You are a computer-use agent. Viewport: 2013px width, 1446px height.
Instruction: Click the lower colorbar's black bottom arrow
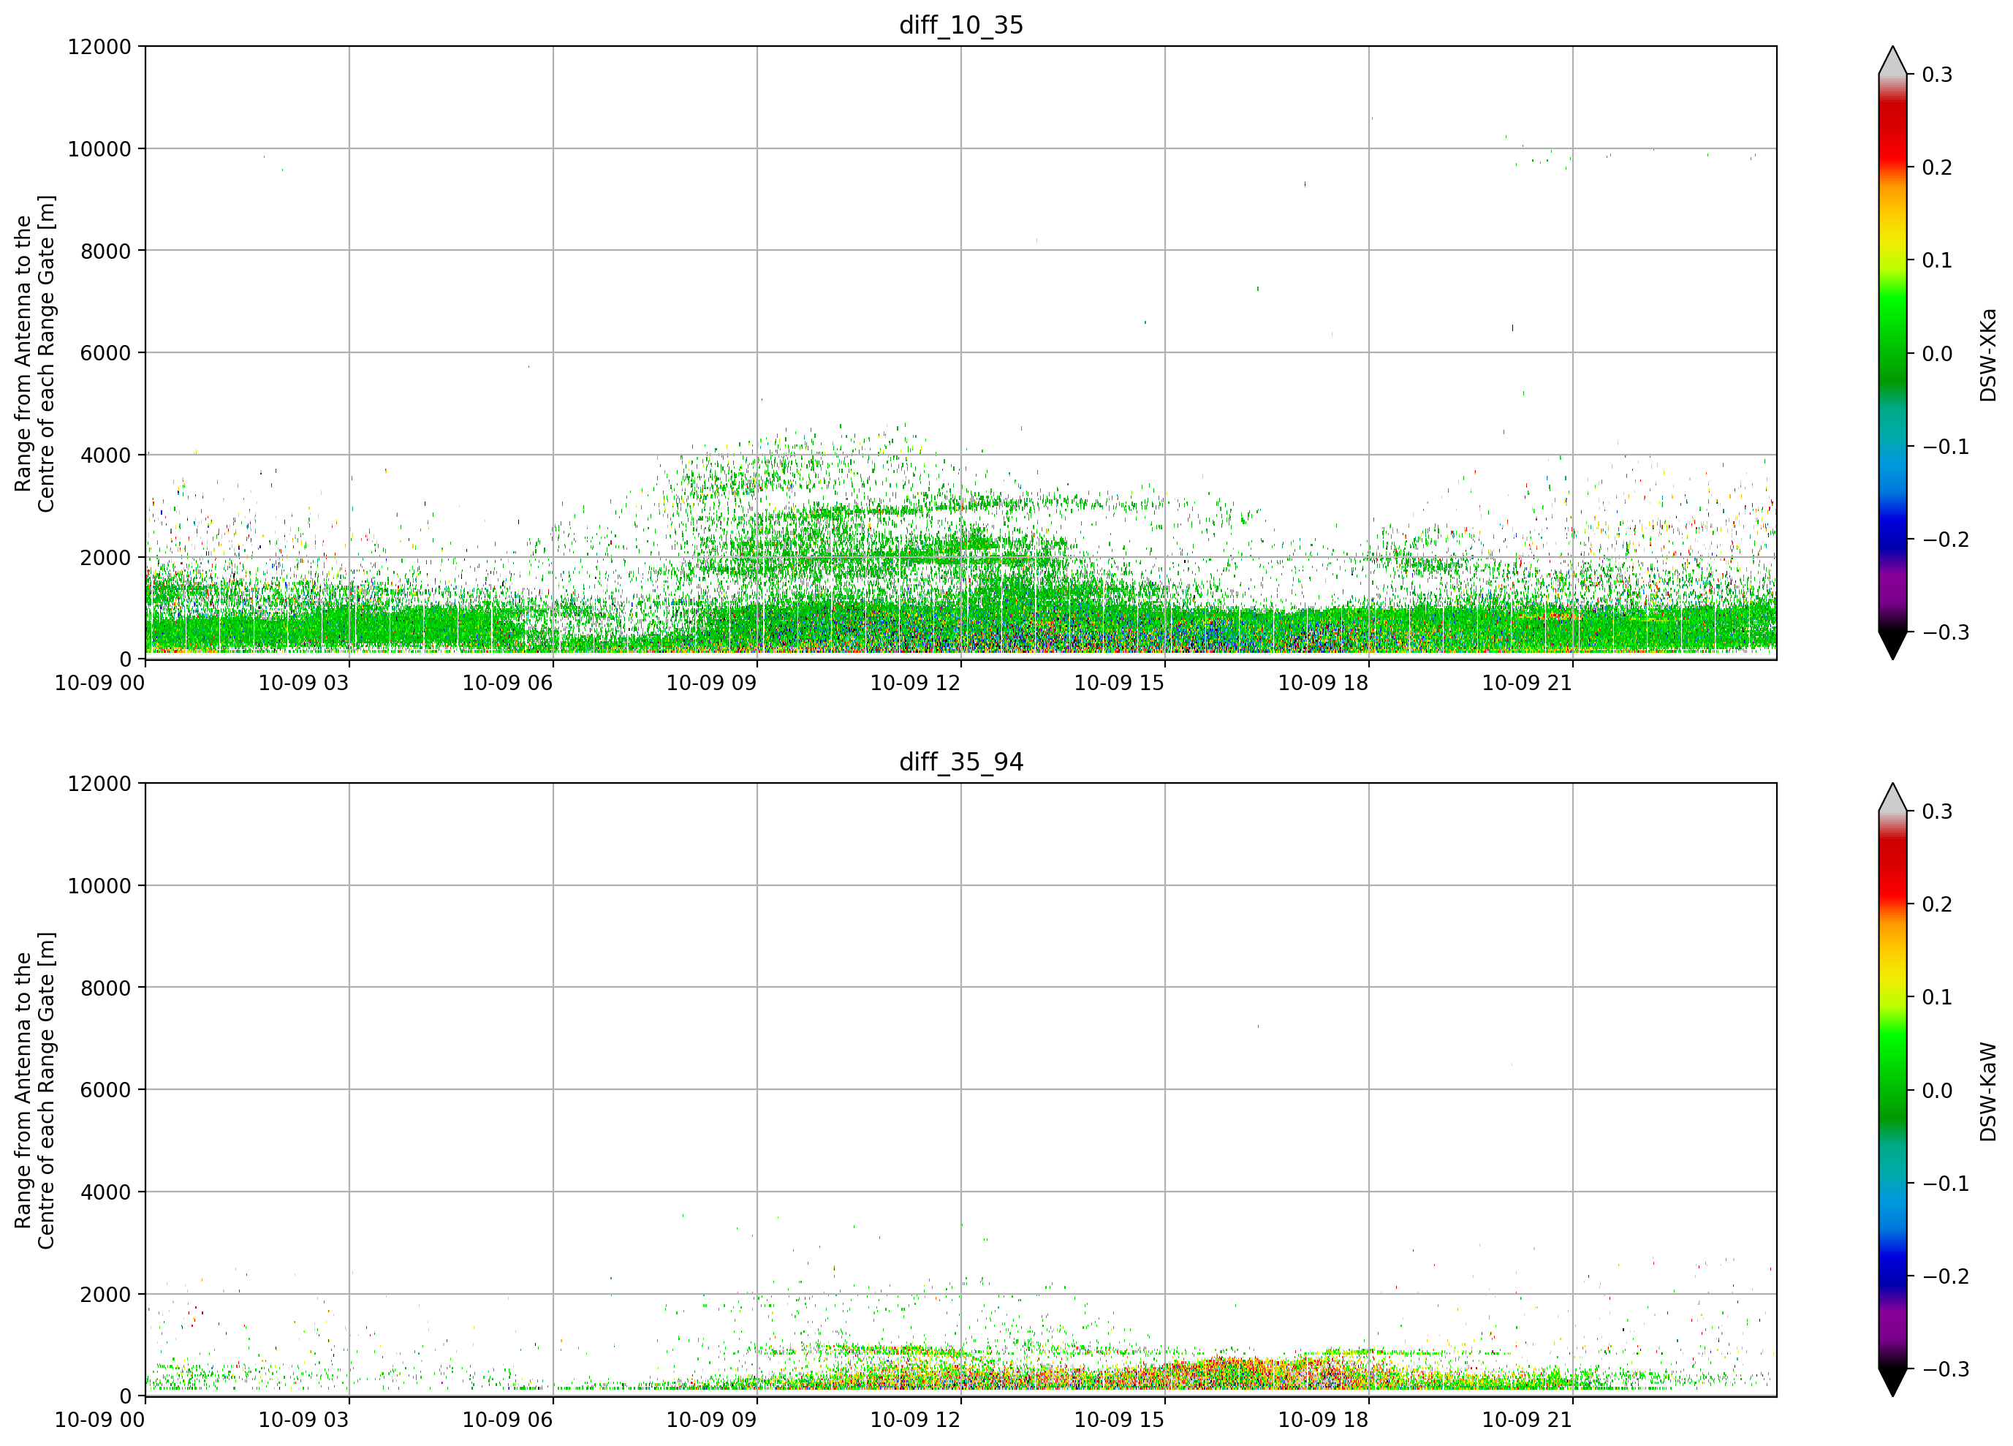click(1892, 1382)
